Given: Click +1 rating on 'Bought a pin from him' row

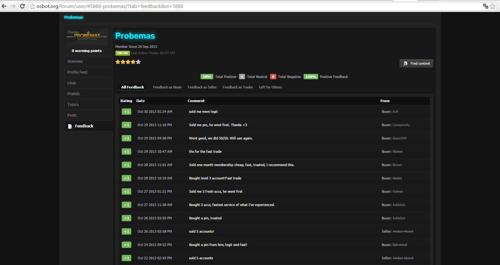Looking at the screenshot, I should [127, 245].
